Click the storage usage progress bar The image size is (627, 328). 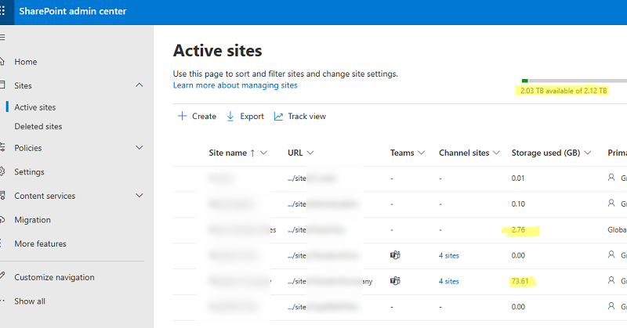pos(574,81)
